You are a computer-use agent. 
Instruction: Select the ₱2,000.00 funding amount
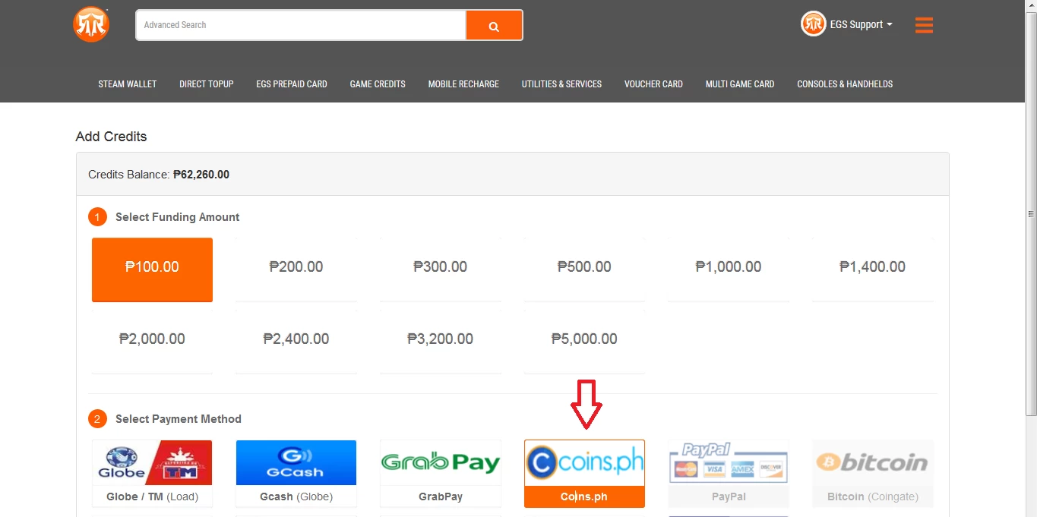(152, 342)
